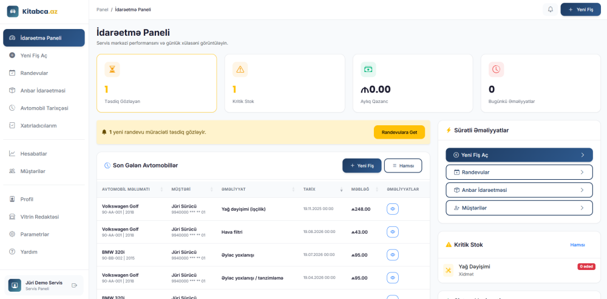Select Avtomobil Tarixçəsi in the sidebar
Image resolution: width=607 pixels, height=299 pixels.
44,108
